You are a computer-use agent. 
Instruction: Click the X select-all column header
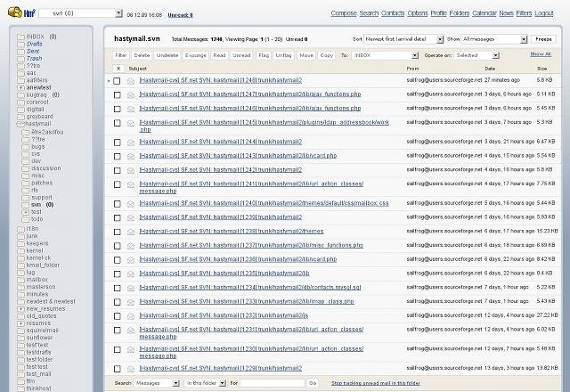pos(118,69)
